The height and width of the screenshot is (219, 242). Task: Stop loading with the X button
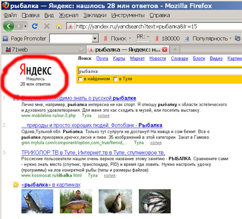pos(47,26)
